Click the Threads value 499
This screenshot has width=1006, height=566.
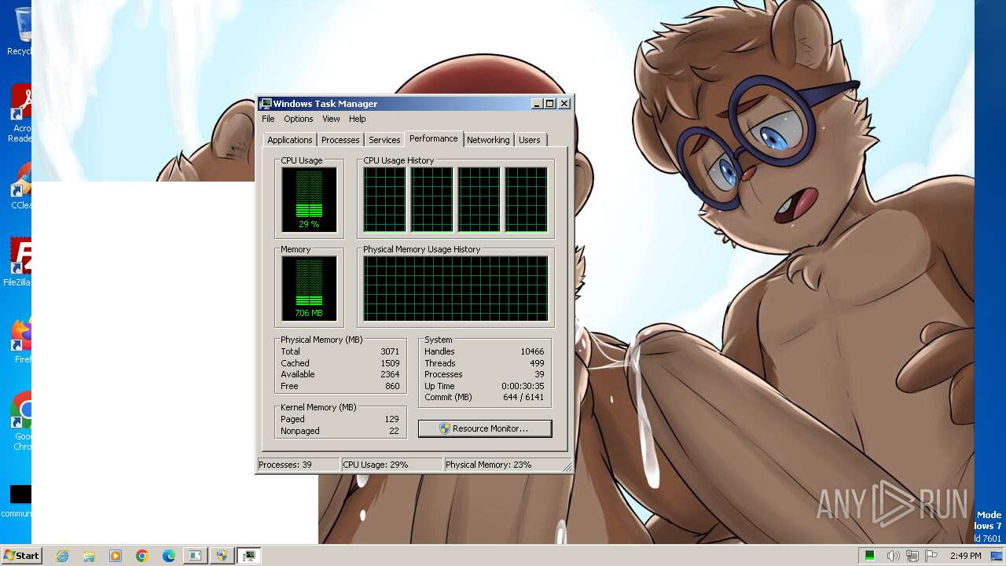click(x=537, y=363)
